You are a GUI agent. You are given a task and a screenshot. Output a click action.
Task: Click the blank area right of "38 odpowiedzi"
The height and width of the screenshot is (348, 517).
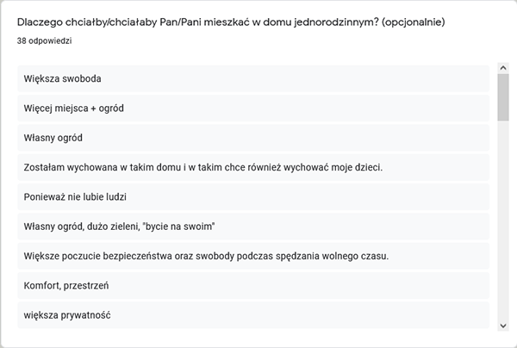click(258, 40)
